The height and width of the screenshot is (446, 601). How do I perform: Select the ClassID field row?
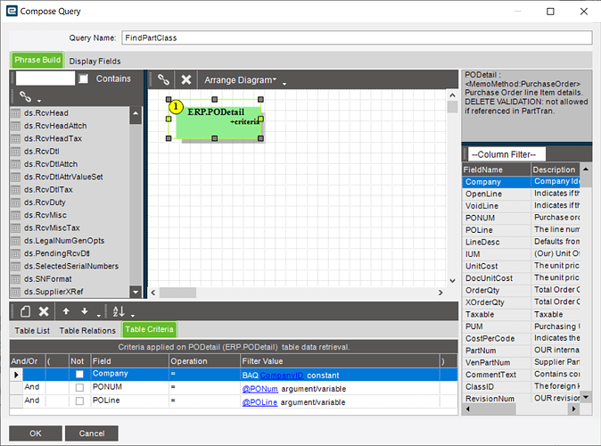521,386
